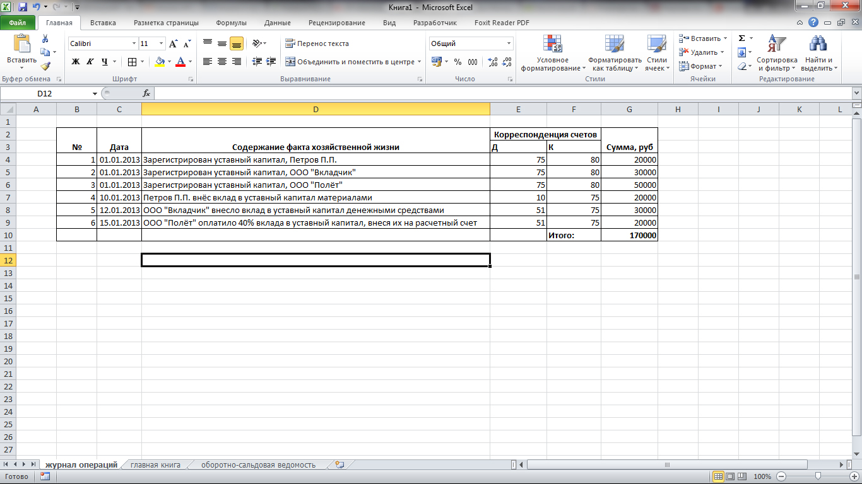Click increase decimal places icon

(493, 62)
